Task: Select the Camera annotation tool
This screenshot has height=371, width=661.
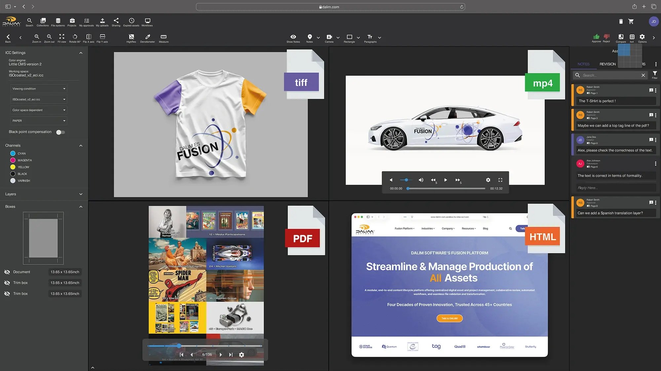Action: pos(329,38)
